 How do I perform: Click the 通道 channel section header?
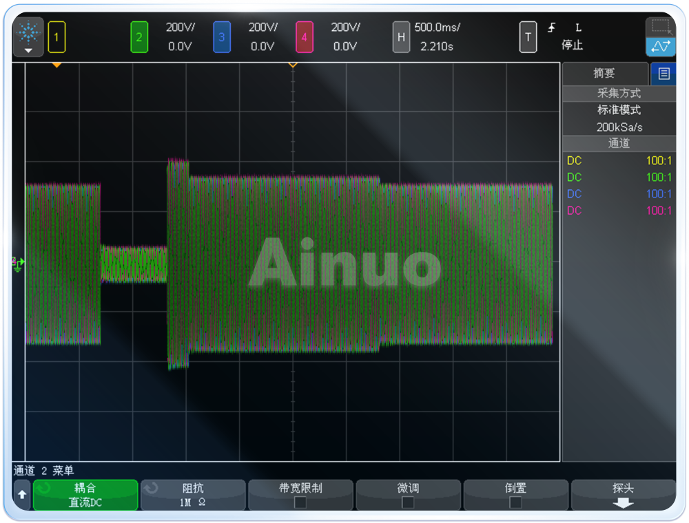[619, 143]
